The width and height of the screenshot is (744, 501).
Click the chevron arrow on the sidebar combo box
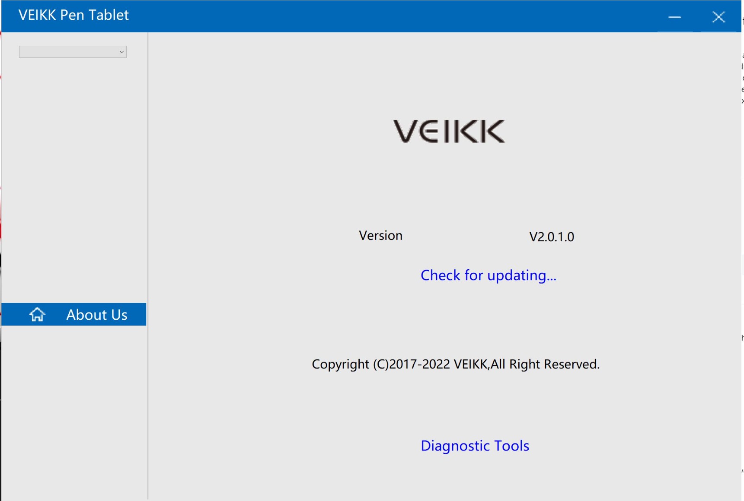pyautogui.click(x=121, y=52)
